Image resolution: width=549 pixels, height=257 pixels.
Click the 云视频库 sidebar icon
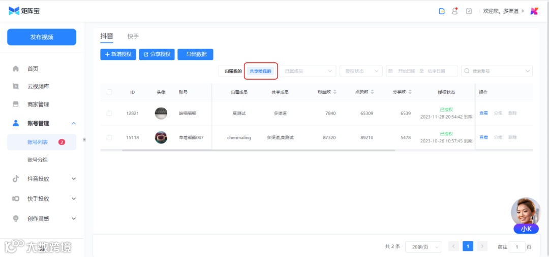point(16,86)
